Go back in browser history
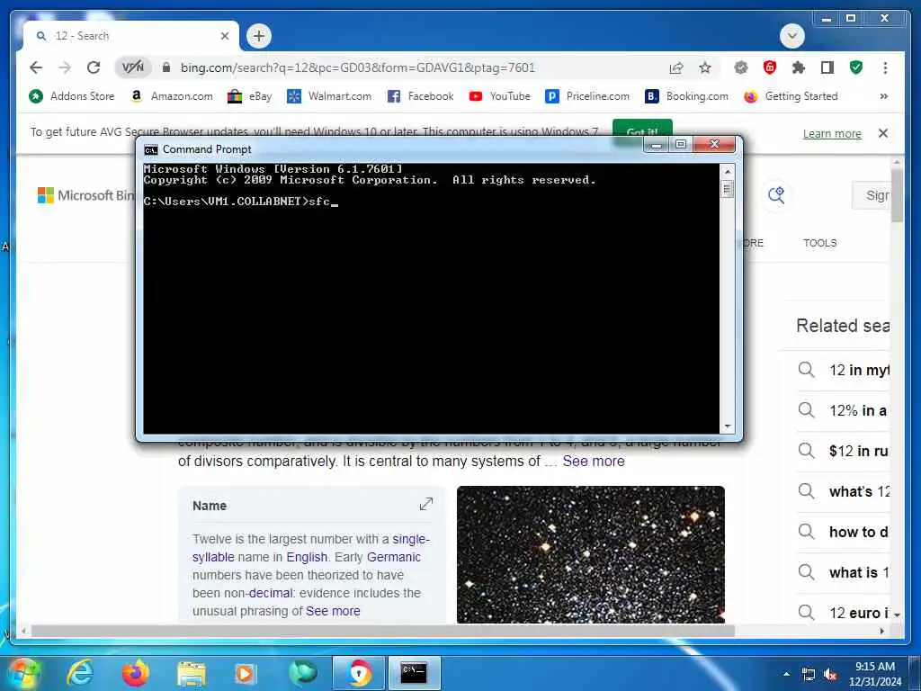This screenshot has width=921, height=691. [36, 67]
